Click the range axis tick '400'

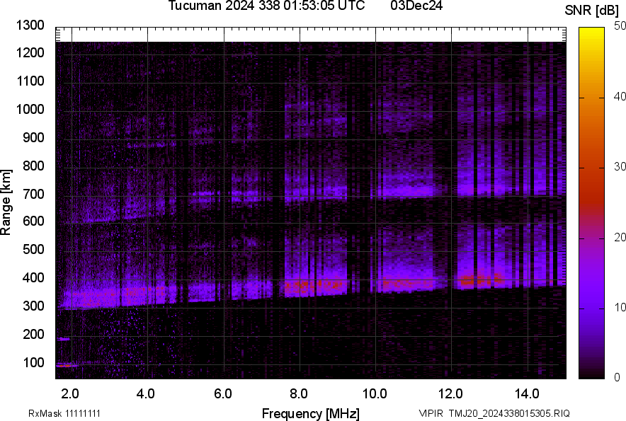pyautogui.click(x=33, y=278)
